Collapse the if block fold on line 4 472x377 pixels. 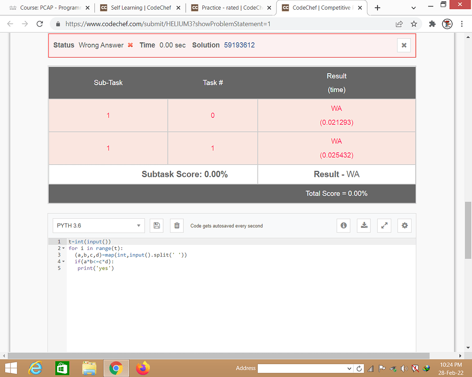64,261
